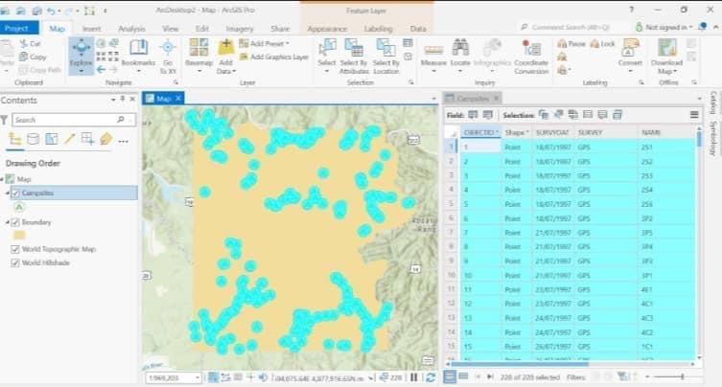Click the Go To XY tool
The width and height of the screenshot is (722, 387).
168,57
